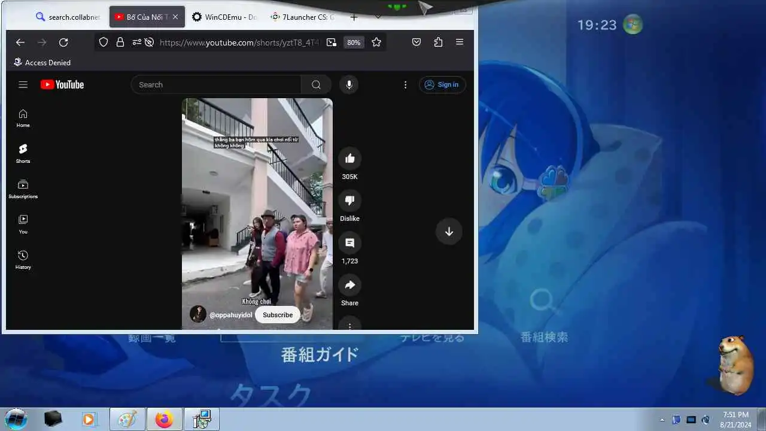Open the @oppahuyidol channel name
Image resolution: width=766 pixels, height=431 pixels.
click(230, 315)
